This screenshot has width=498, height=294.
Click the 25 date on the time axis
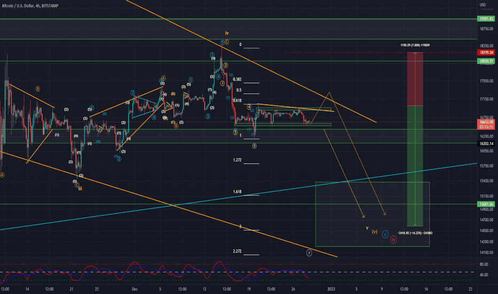click(97, 289)
